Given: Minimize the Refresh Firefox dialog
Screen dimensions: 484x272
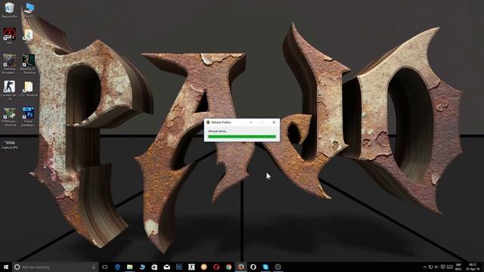Looking at the screenshot, I should coord(251,122).
